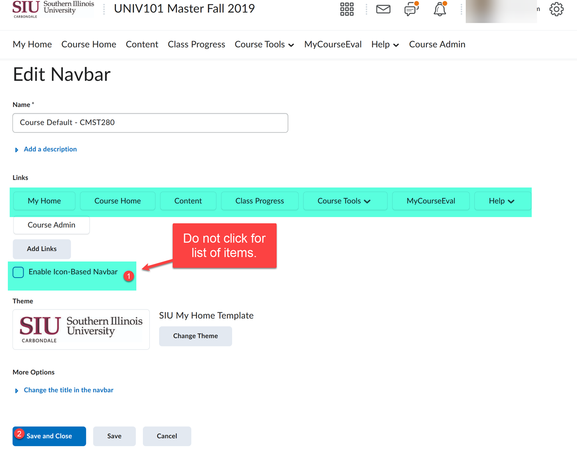This screenshot has height=460, width=577.
Task: Open the Help chevron in the Links preview
Action: coord(510,201)
